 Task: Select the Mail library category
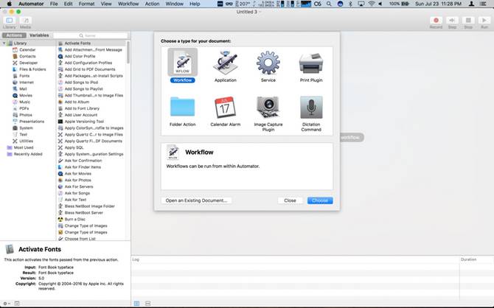click(23, 89)
